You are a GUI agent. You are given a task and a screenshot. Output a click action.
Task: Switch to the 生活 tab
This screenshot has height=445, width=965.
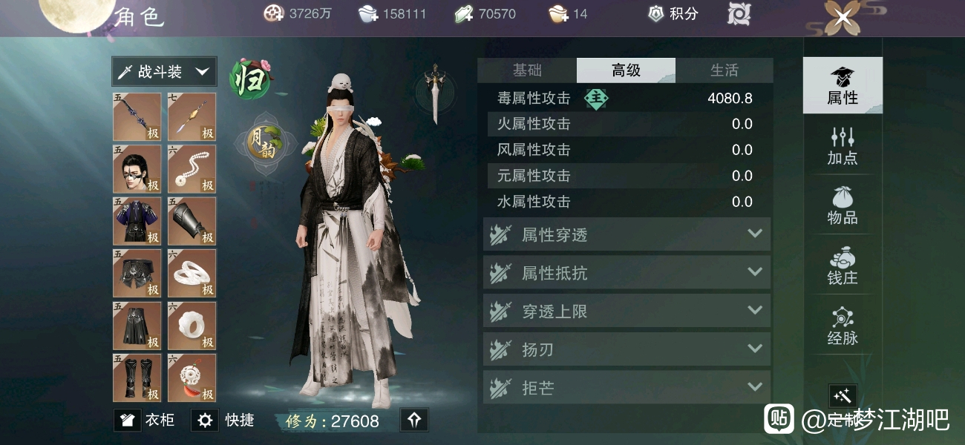coord(724,70)
